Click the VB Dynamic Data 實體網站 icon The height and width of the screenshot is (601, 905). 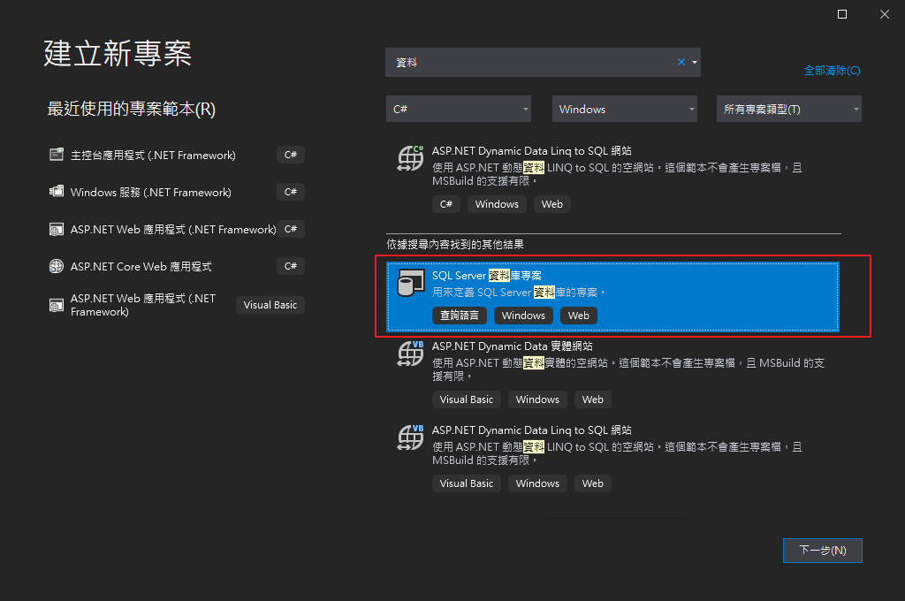click(x=410, y=354)
